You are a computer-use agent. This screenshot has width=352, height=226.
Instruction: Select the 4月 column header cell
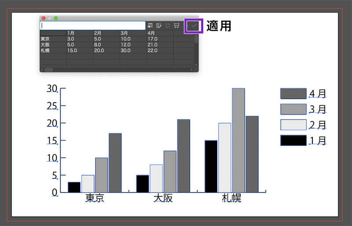tap(160, 33)
